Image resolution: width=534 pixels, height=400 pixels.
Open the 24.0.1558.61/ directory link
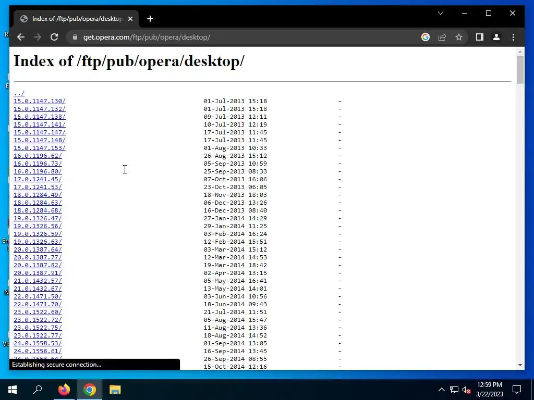[x=38, y=352]
